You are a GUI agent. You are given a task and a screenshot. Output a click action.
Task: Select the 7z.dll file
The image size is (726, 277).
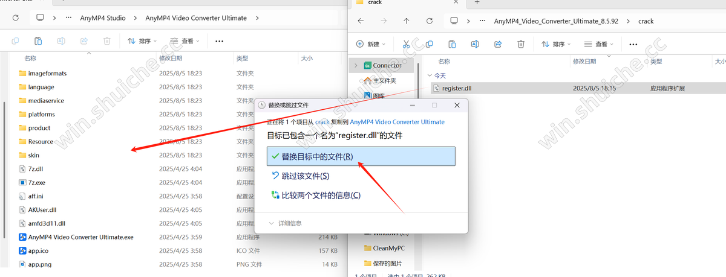[x=36, y=169]
